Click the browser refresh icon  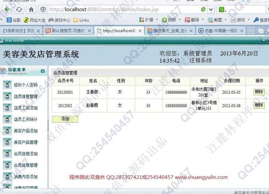pos(19,9)
